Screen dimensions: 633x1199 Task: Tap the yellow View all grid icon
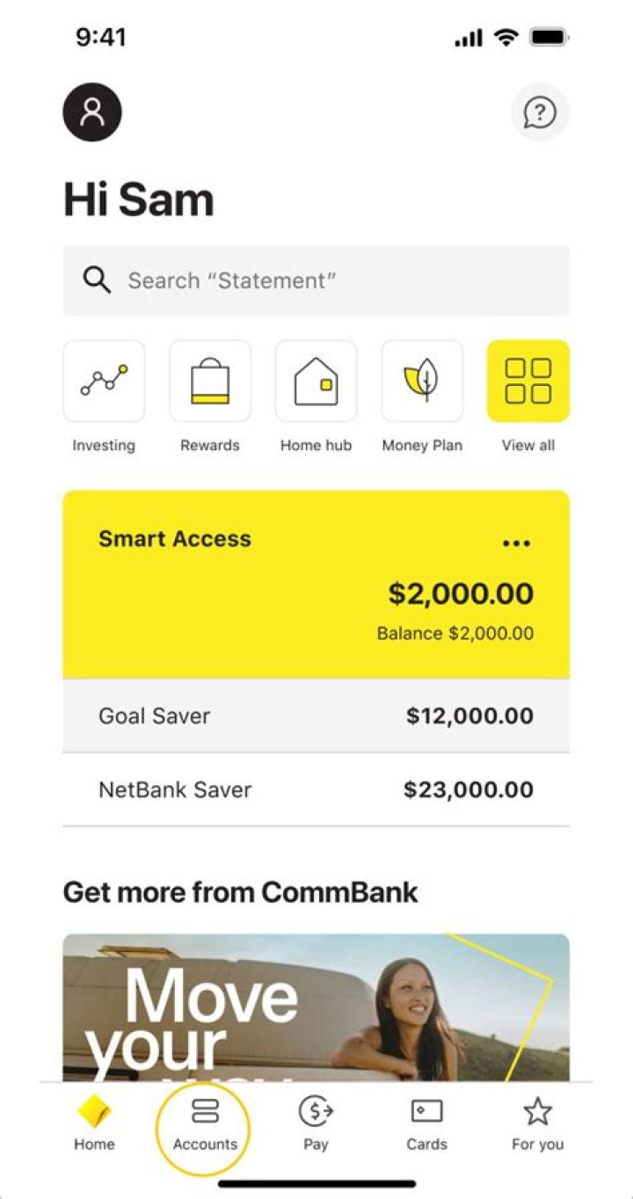pyautogui.click(x=528, y=381)
